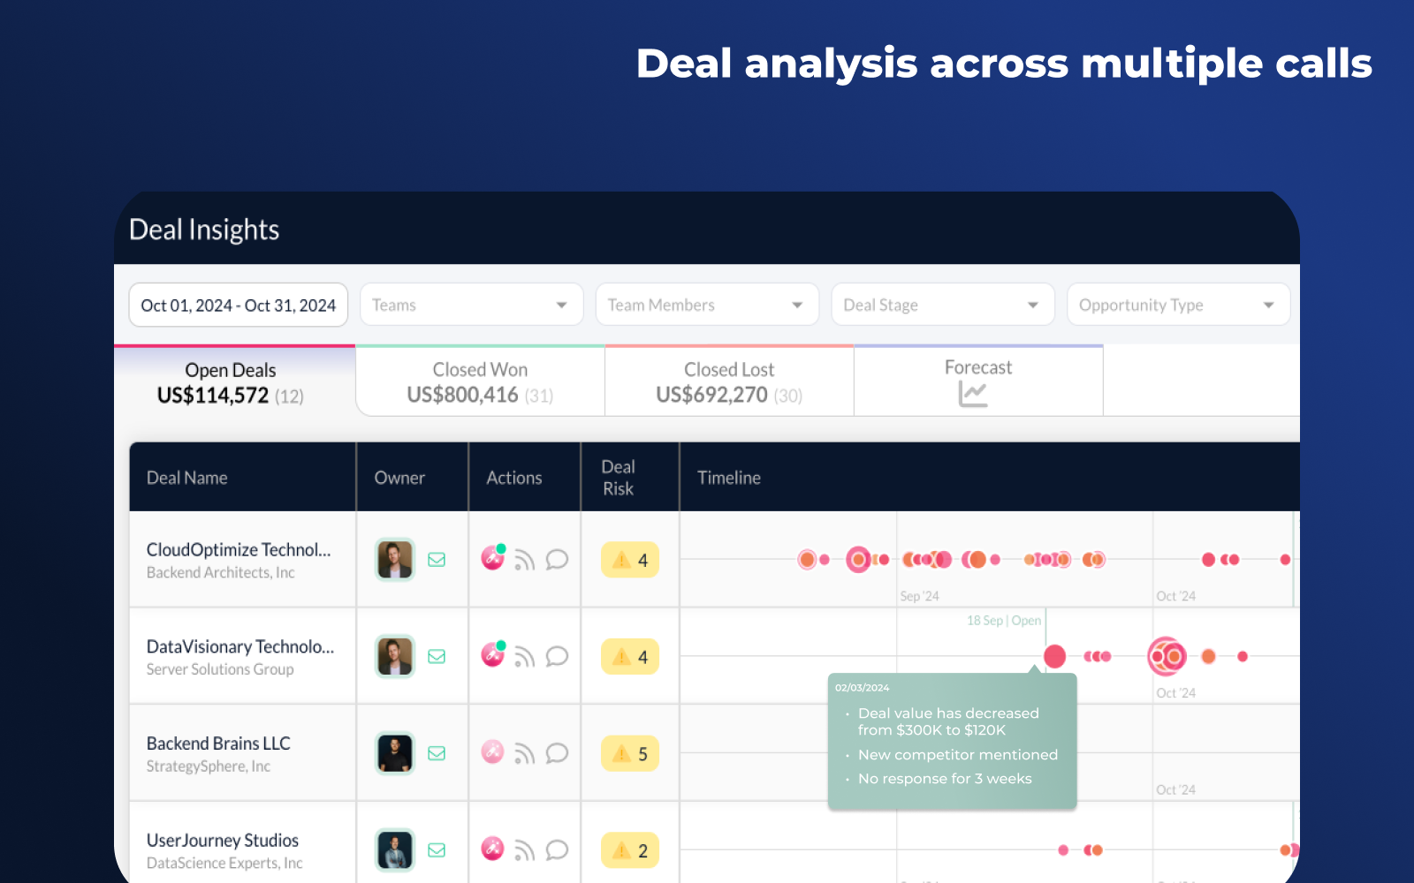Open the CloudOptimize Technol... deal name
Viewport: 1414px width, 883px height.
[239, 550]
